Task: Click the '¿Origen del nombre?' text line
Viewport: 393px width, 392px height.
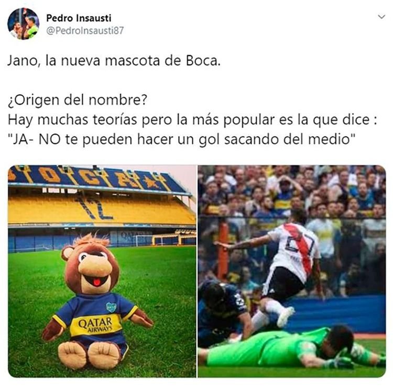Action: click(78, 100)
